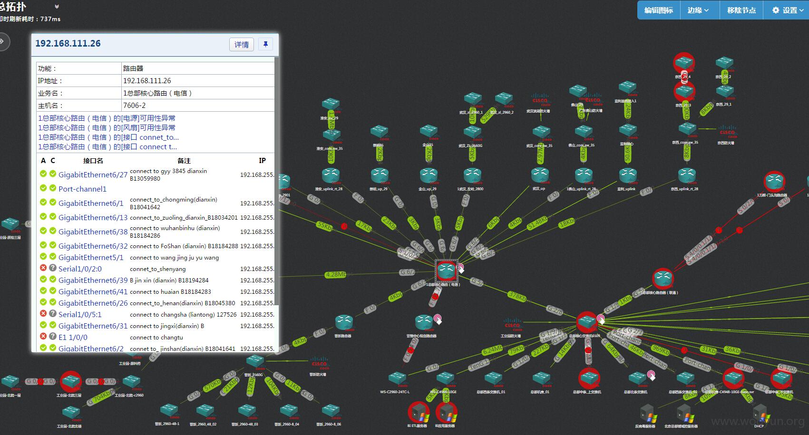Click the 1万辉-门头沟路由器 alarmed router
The width and height of the screenshot is (809, 435).
click(x=774, y=182)
